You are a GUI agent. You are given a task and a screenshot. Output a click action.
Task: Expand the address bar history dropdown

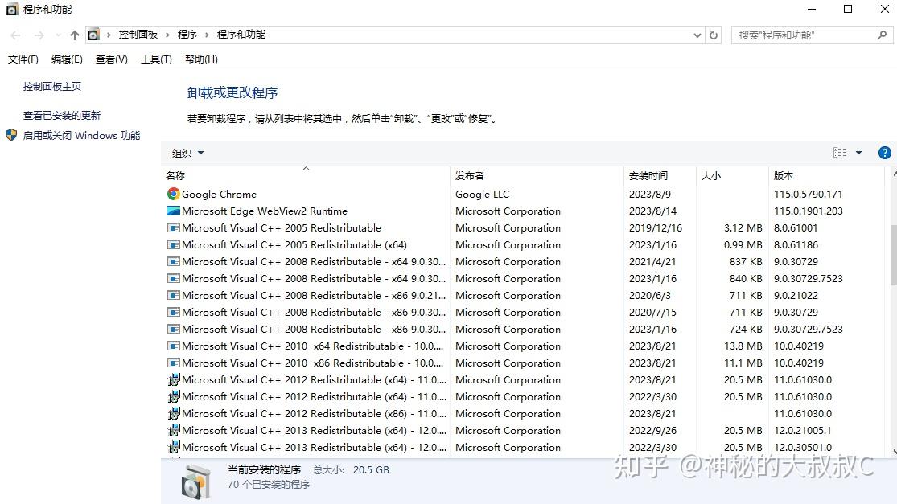coord(697,35)
